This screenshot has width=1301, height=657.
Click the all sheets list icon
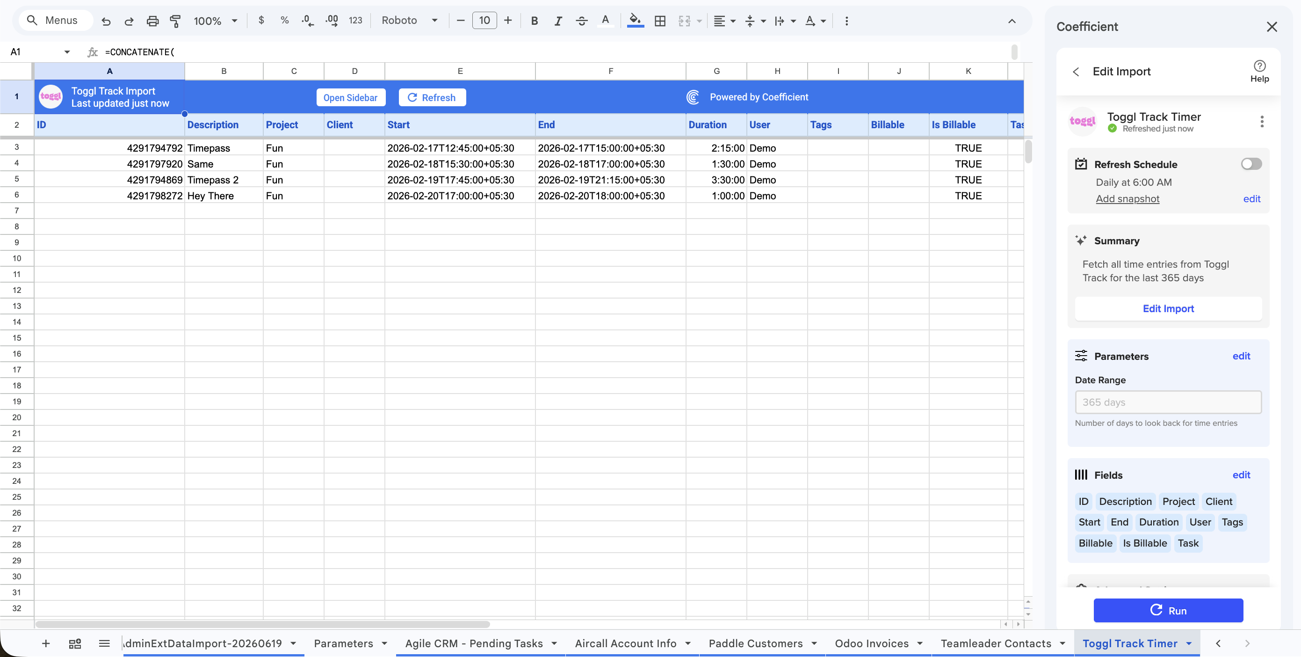(104, 643)
